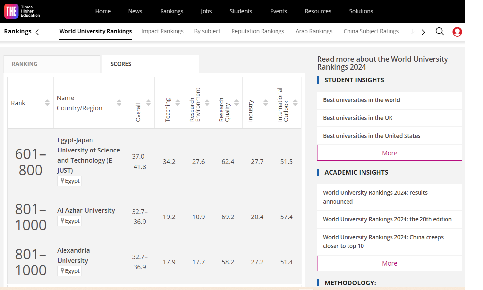Switch to Reputation Rankings
483x290 pixels.
coord(258,31)
